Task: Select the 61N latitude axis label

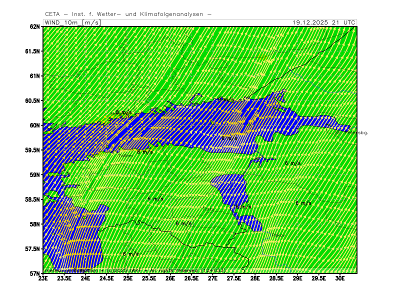Action: pos(34,76)
